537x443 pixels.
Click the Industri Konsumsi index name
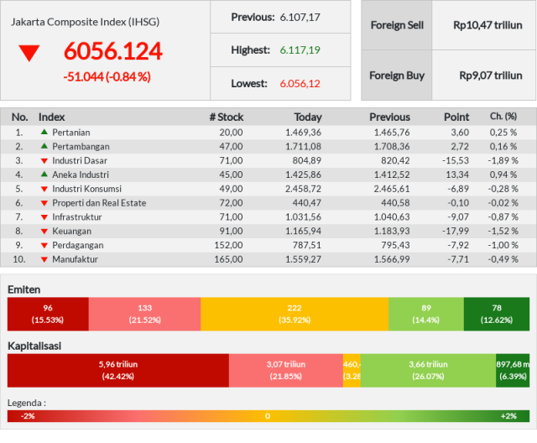pyautogui.click(x=86, y=189)
